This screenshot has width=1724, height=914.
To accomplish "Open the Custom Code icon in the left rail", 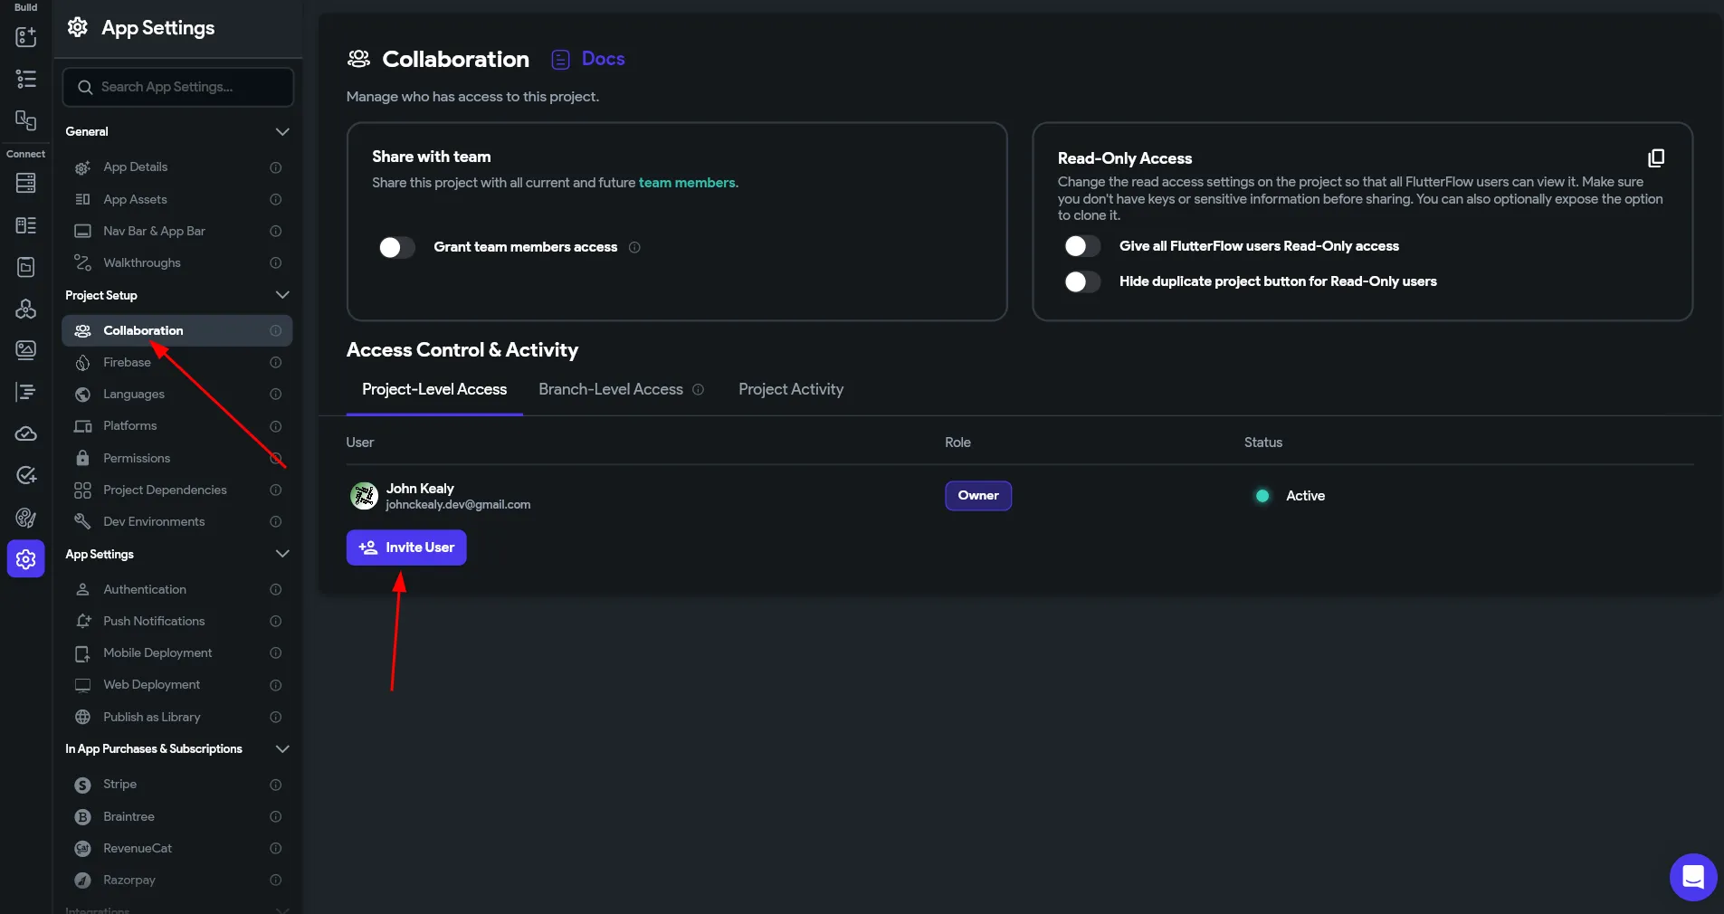I will click(x=26, y=392).
